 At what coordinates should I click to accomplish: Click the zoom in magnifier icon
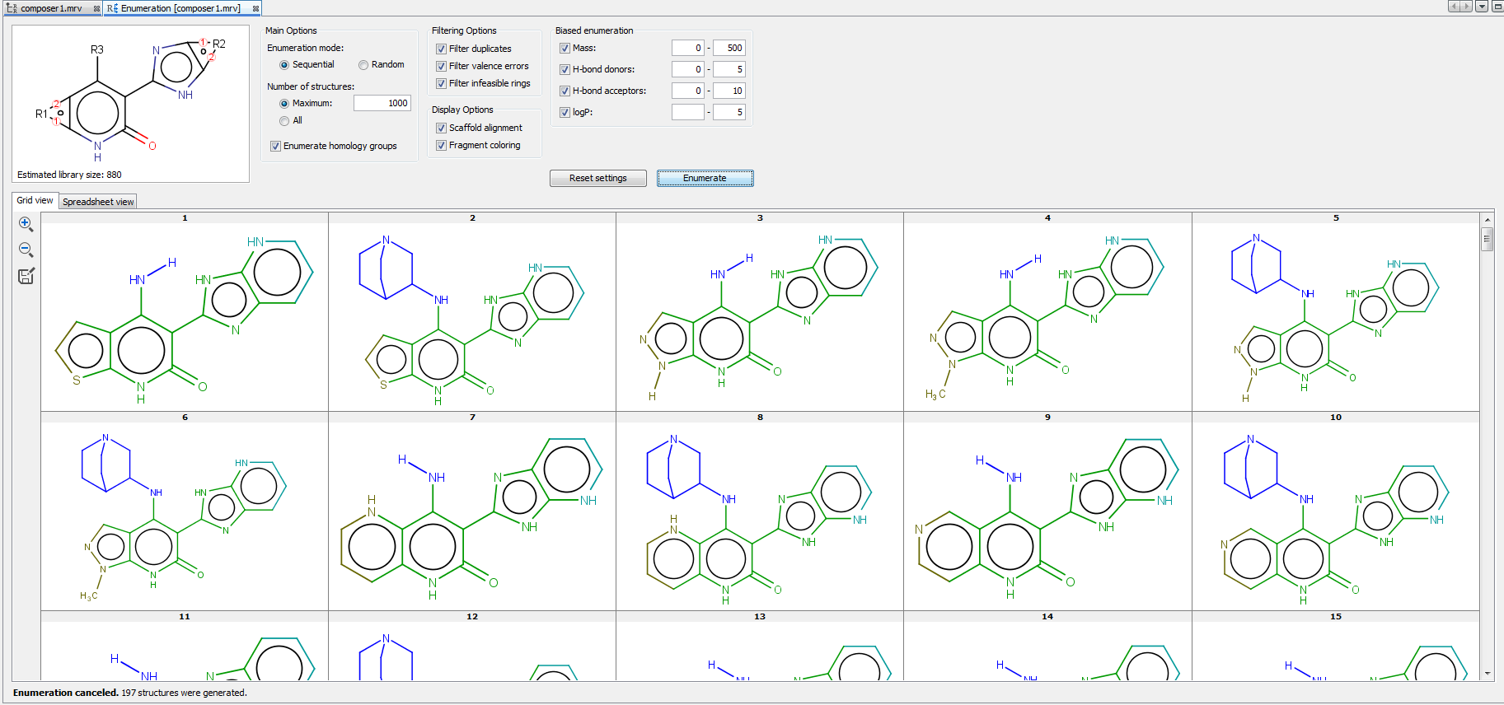point(26,224)
